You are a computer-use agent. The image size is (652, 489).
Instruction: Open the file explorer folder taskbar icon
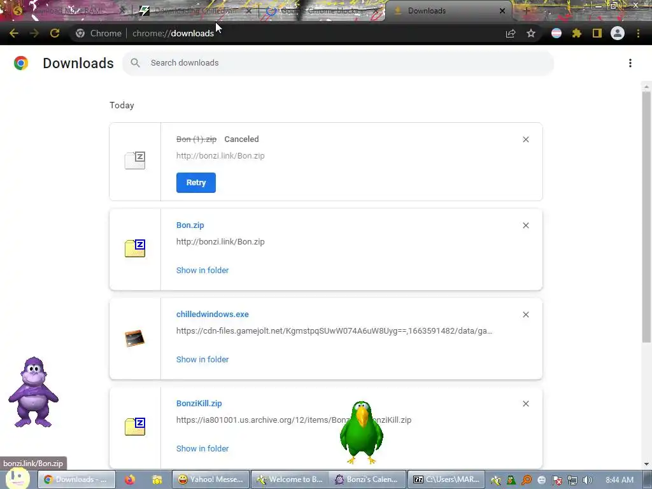pyautogui.click(x=157, y=479)
